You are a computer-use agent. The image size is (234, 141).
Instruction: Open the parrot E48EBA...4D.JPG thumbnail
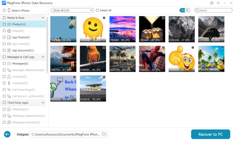click(x=93, y=59)
